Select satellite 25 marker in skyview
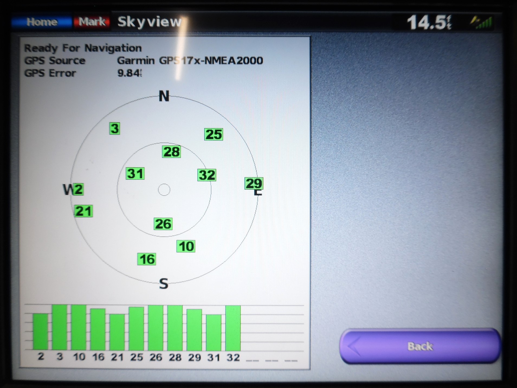 tap(214, 134)
